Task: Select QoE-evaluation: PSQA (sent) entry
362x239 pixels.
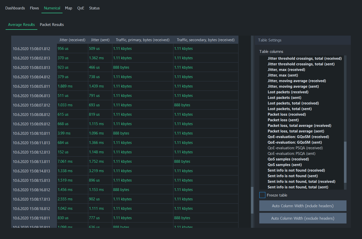Action: pyautogui.click(x=292, y=154)
